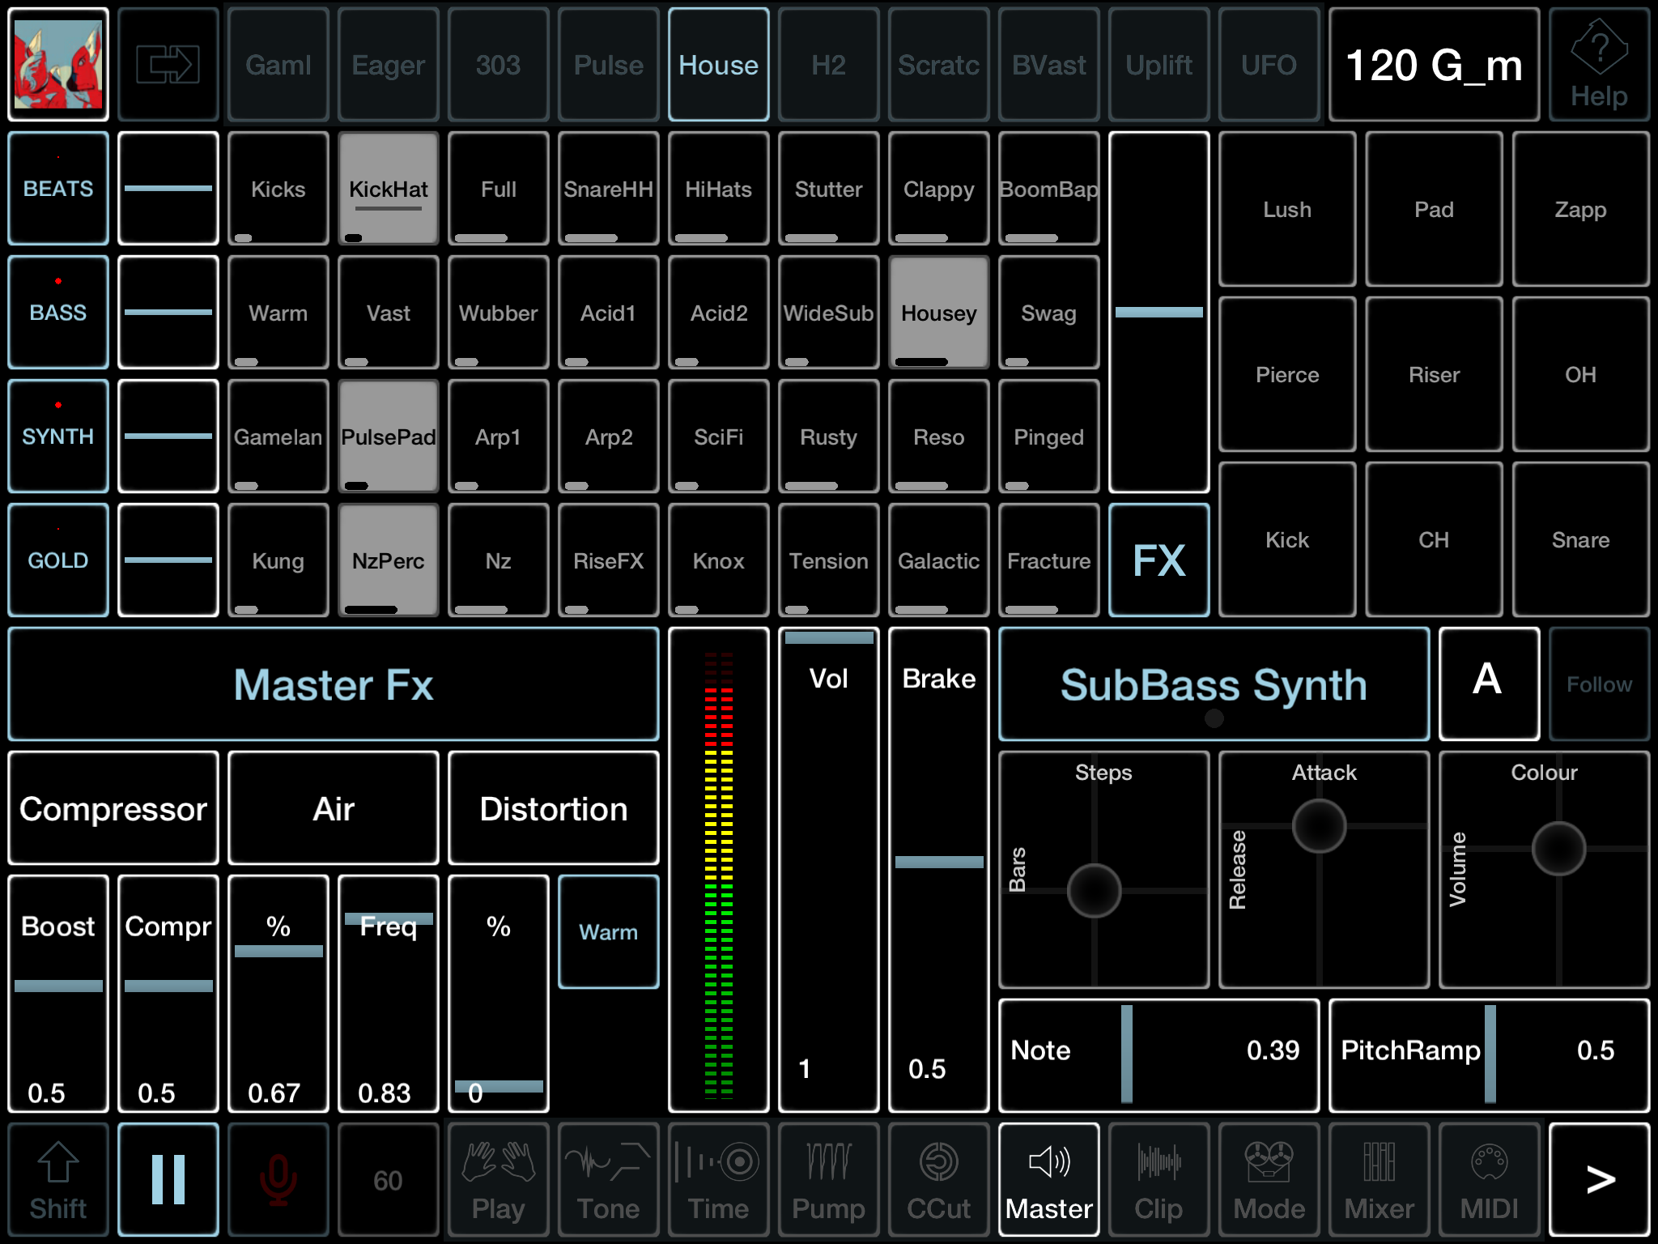Viewport: 1658px width, 1244px height.
Task: Open the CCut page icon
Action: point(938,1179)
